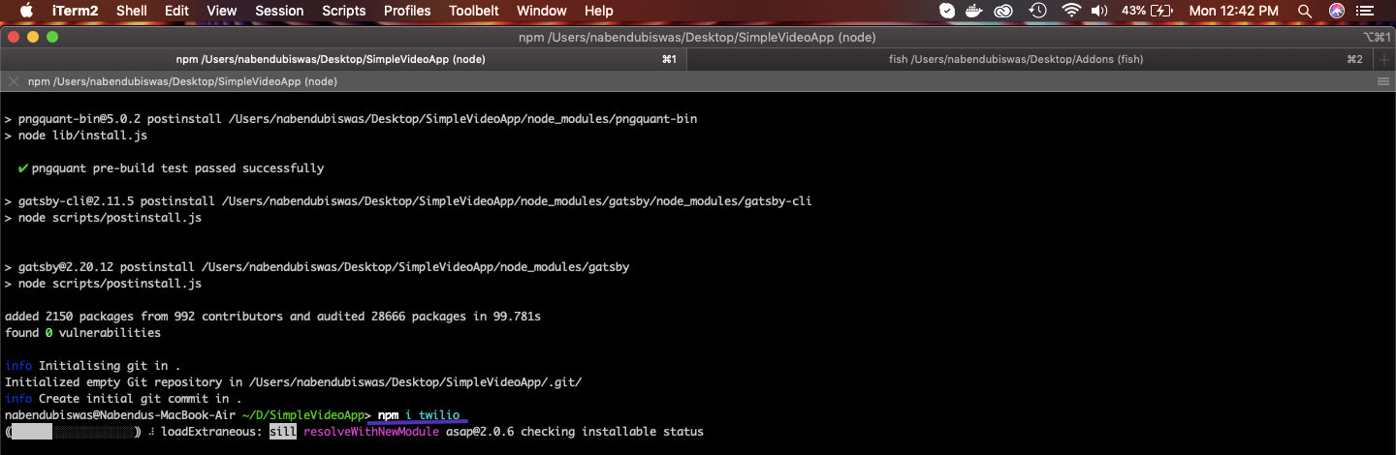1396x455 pixels.
Task: Open the Profiles menu
Action: click(407, 11)
